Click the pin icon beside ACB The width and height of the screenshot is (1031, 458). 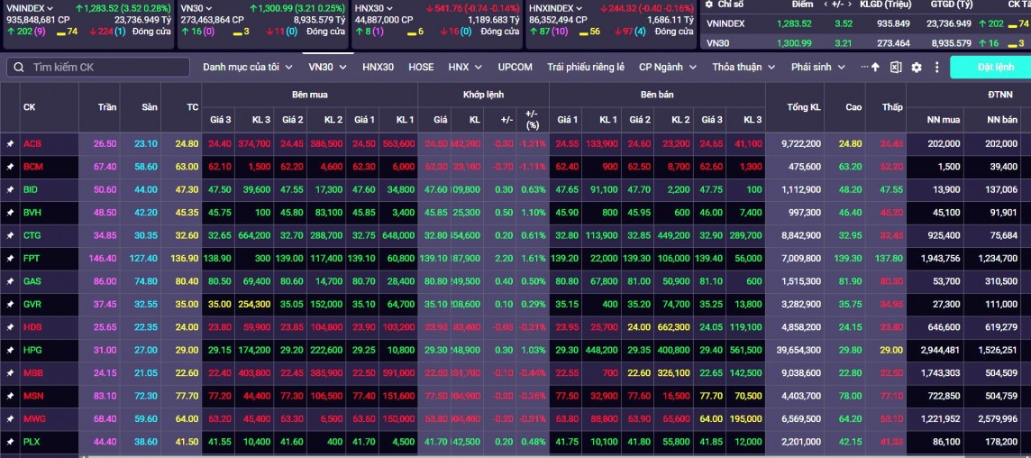10,143
